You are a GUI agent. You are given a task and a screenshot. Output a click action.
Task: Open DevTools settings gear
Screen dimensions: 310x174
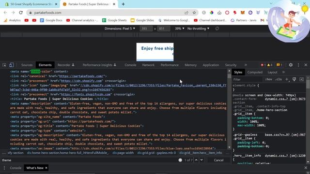[291, 65]
